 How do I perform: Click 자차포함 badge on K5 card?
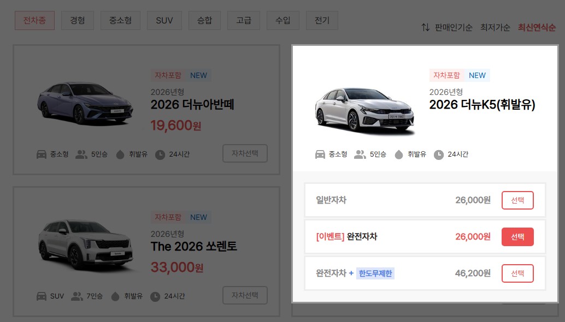pyautogui.click(x=446, y=75)
